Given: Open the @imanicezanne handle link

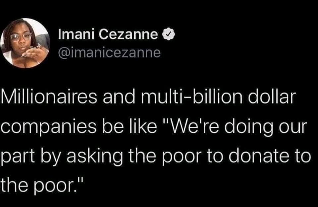Looking at the screenshot, I should coord(109,53).
